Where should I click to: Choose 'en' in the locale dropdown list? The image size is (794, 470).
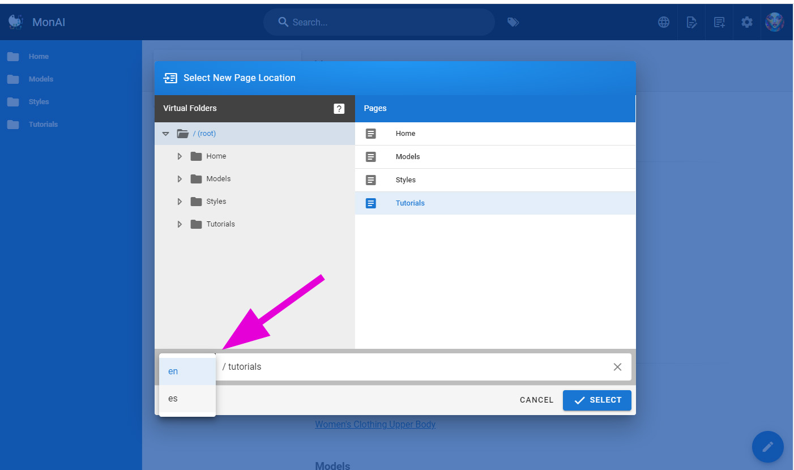pos(173,371)
